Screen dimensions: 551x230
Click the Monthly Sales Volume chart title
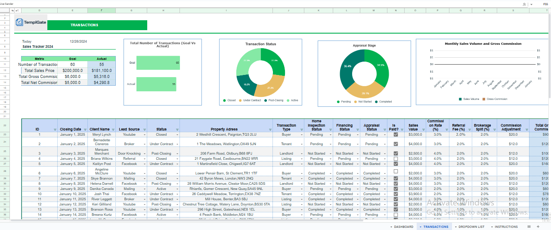click(x=483, y=44)
